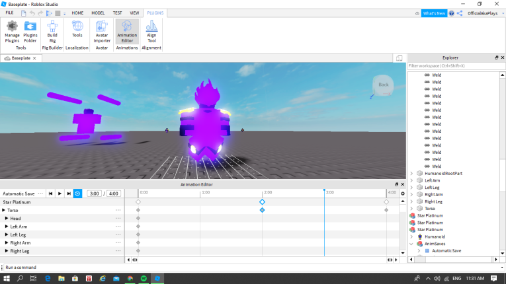Jump to the first animation frame
The image size is (506, 284).
50,194
